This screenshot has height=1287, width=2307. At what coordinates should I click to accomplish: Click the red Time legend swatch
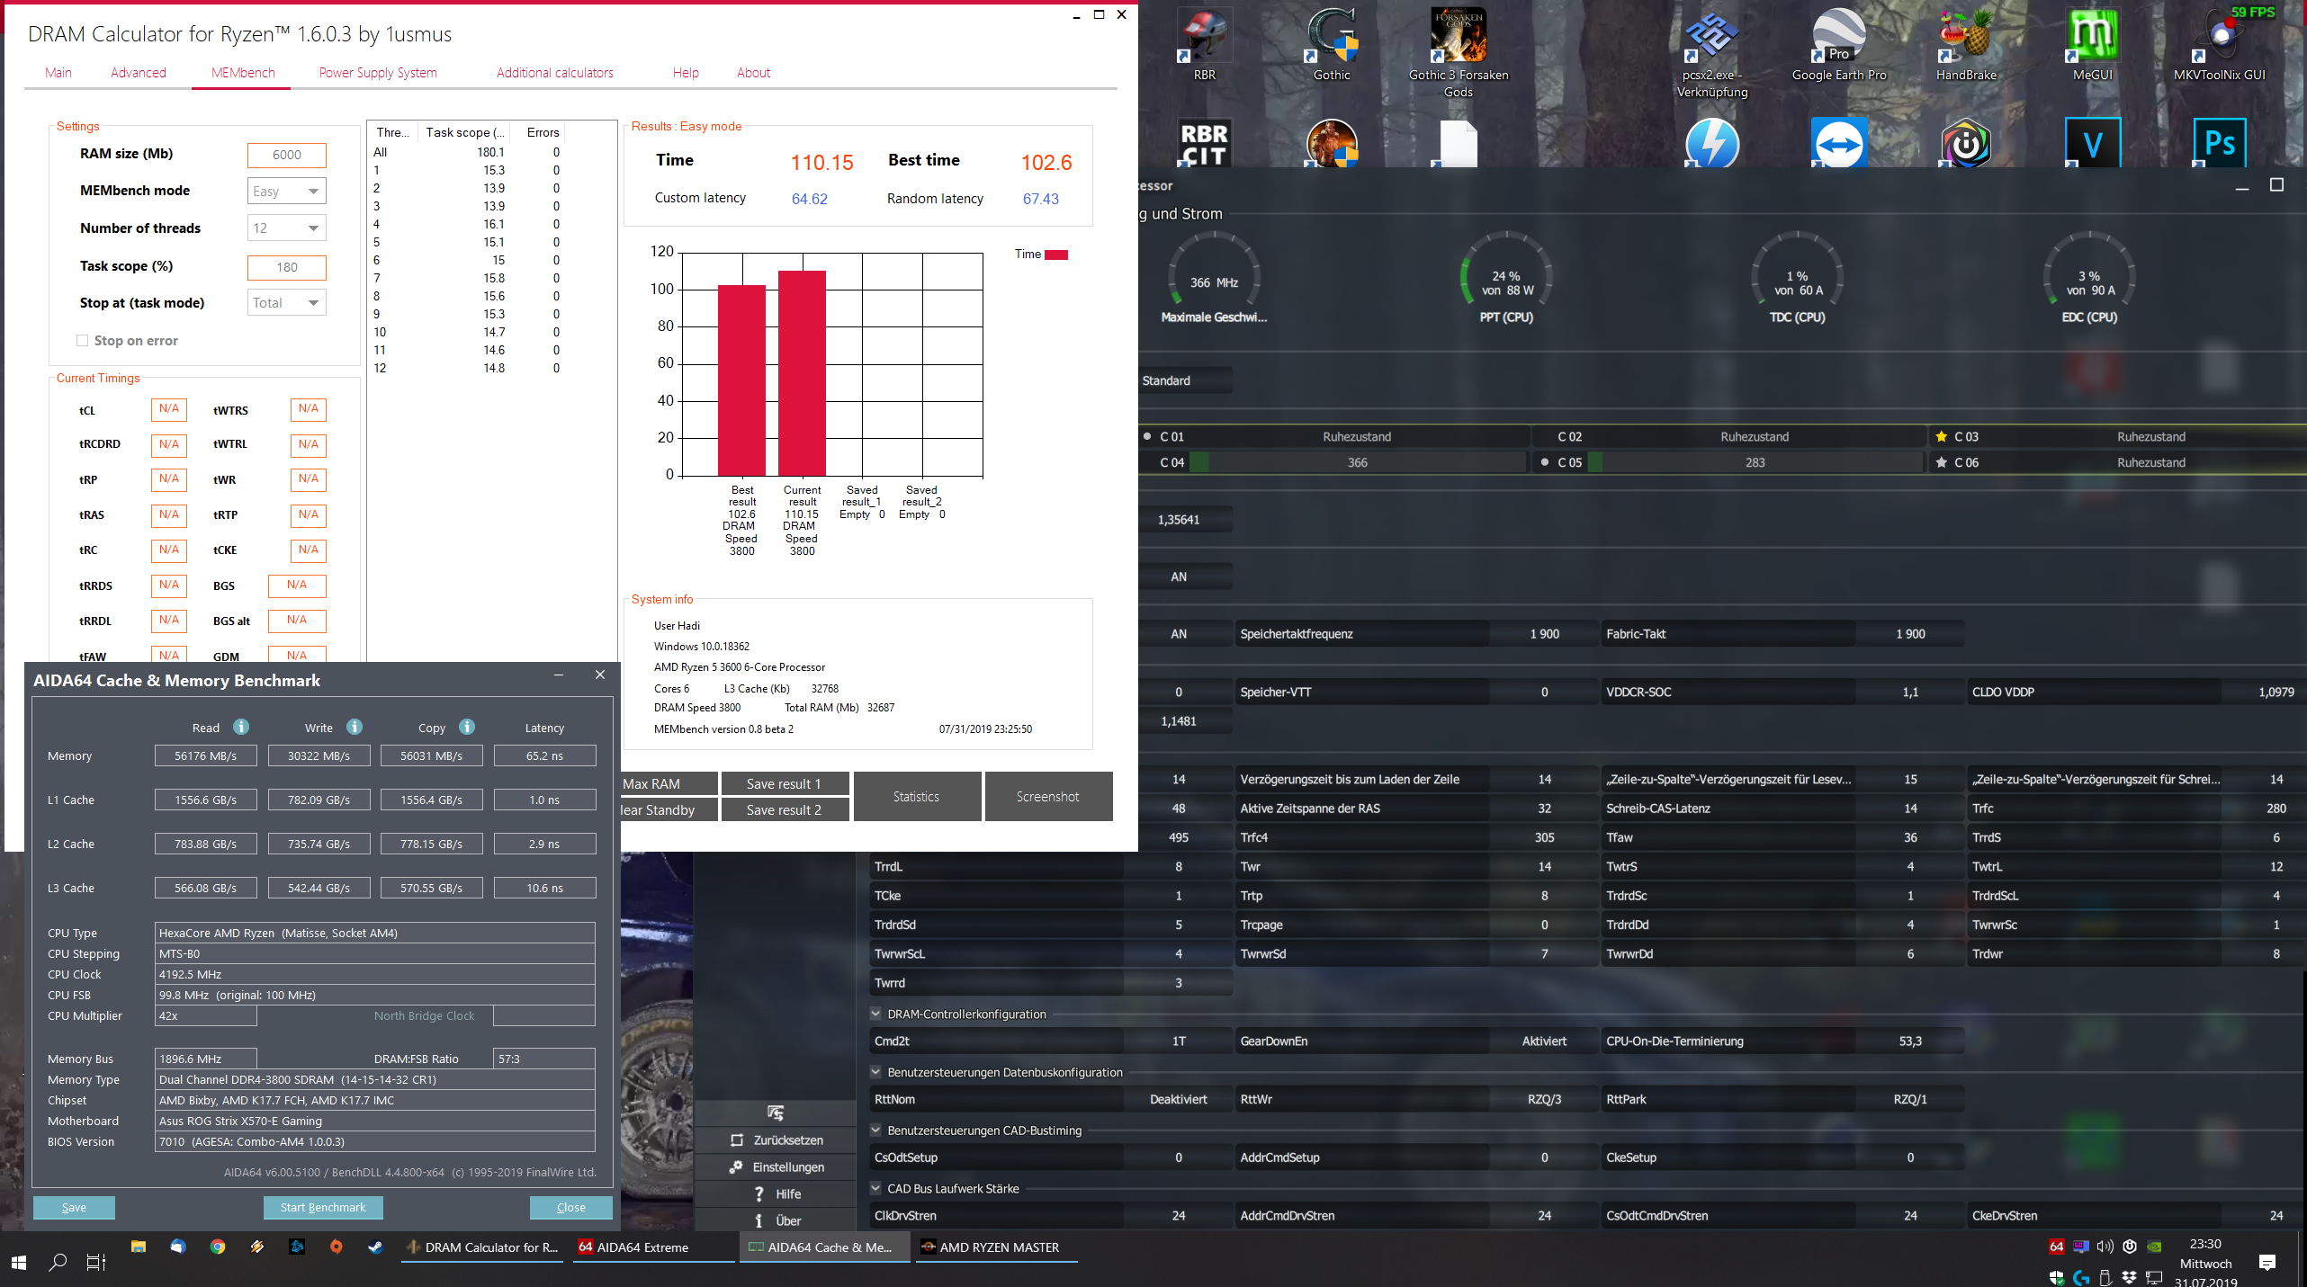(x=1055, y=255)
